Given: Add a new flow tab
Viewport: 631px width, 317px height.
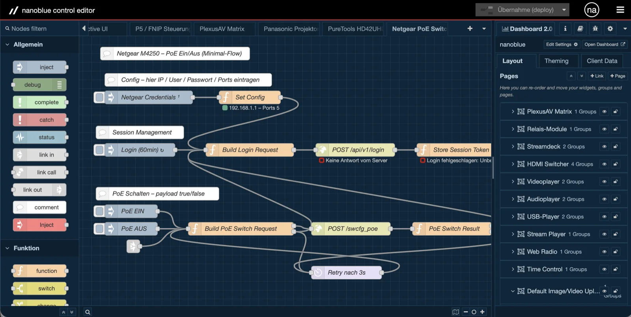Looking at the screenshot, I should (x=470, y=29).
